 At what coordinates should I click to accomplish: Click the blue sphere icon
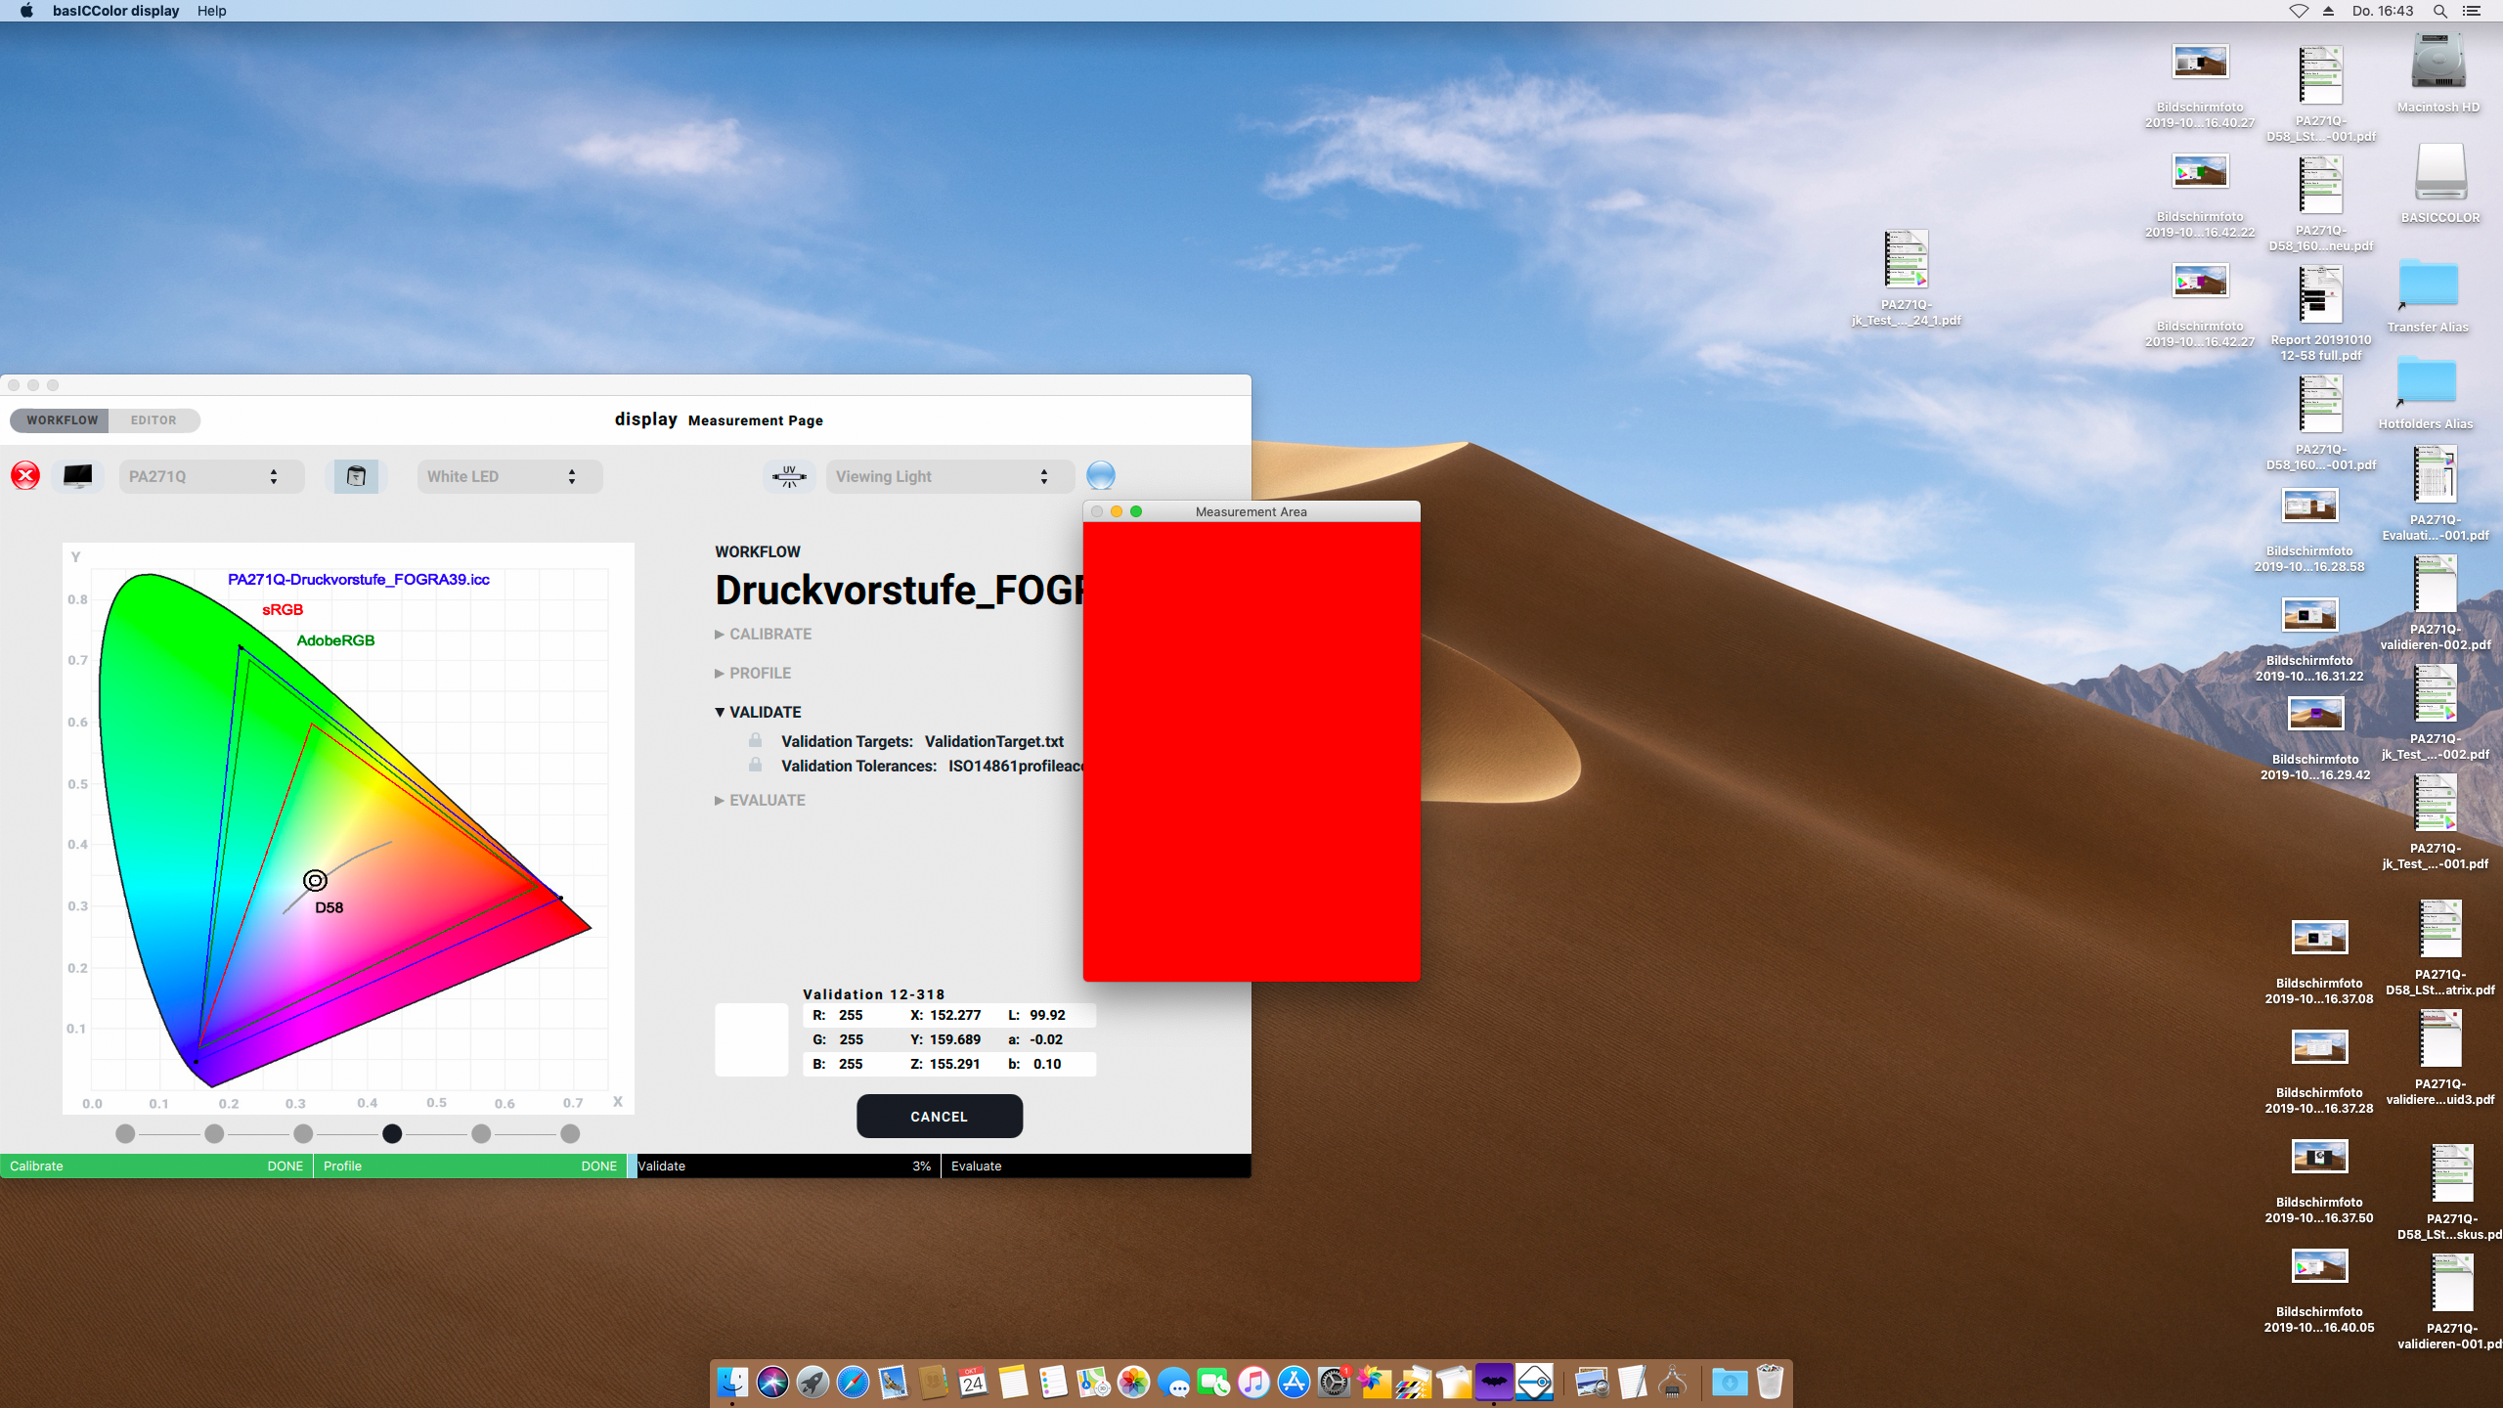click(1100, 475)
